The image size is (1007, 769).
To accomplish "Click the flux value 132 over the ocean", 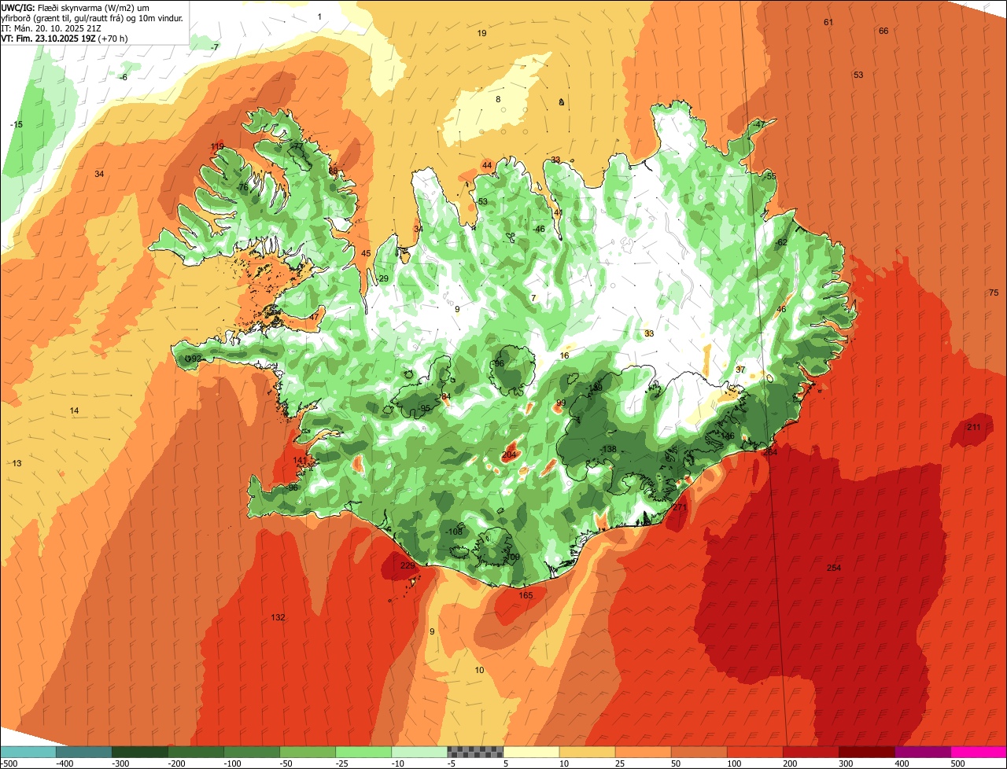I will click(x=278, y=617).
